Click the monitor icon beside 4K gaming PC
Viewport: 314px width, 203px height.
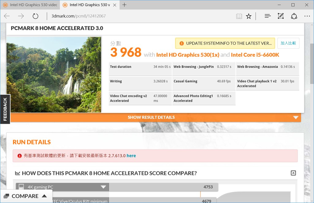pyautogui.click(x=21, y=186)
